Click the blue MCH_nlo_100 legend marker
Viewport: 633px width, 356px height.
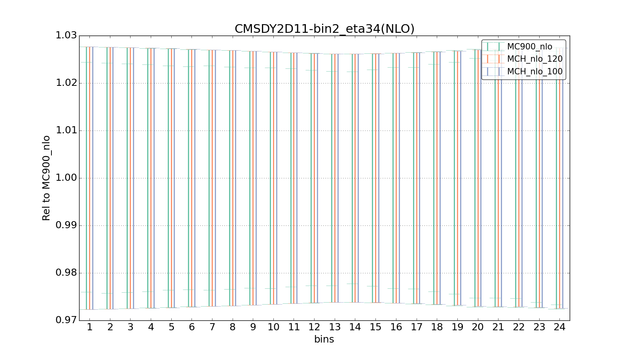[493, 72]
